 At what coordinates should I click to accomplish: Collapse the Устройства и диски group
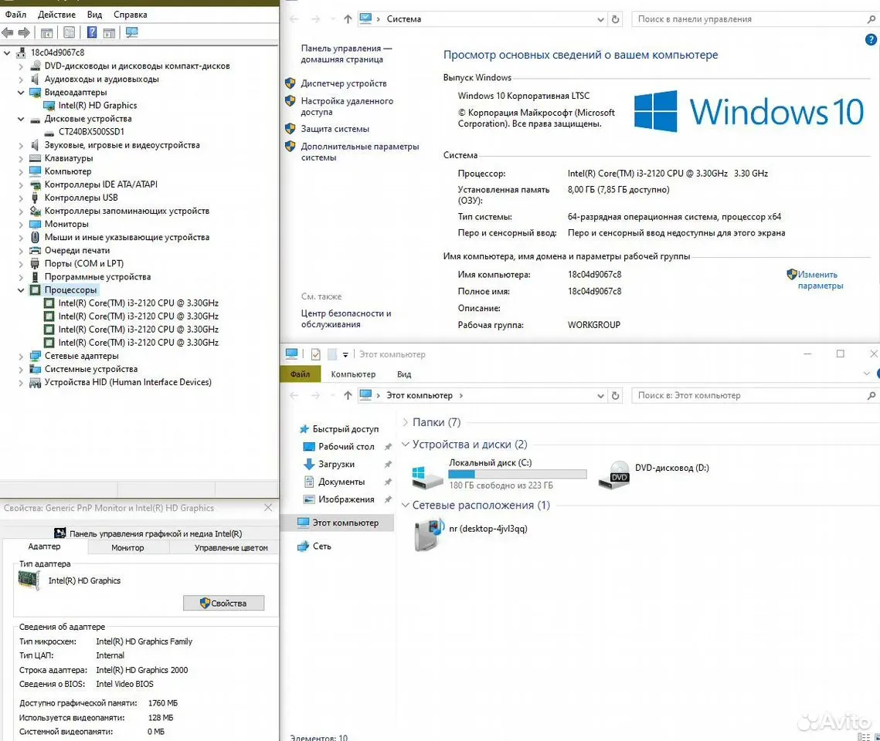(405, 444)
